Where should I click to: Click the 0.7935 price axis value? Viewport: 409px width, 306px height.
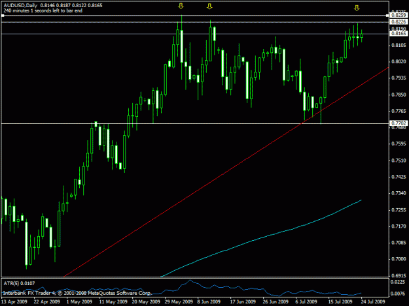399,78
